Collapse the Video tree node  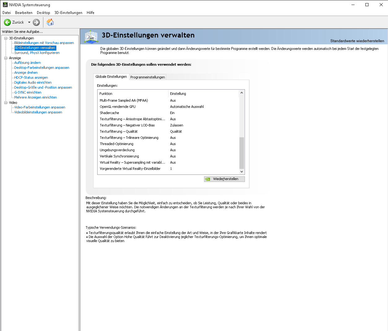(6, 103)
